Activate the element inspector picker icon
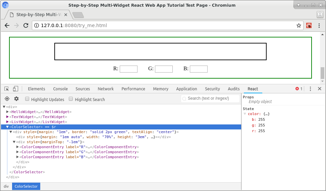 tap(6, 89)
